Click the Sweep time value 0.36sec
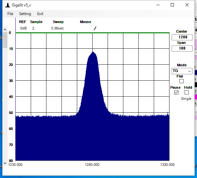Image resolution: width=197 pixels, height=178 pixels. pos(57,28)
